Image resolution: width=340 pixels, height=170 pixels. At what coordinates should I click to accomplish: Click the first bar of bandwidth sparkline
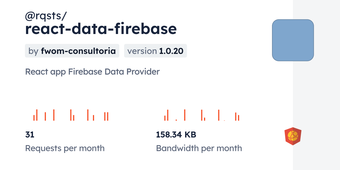[x=165, y=118]
